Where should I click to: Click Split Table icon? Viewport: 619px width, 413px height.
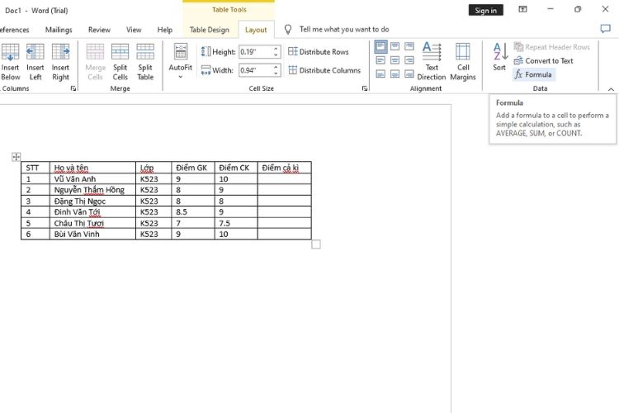click(145, 52)
